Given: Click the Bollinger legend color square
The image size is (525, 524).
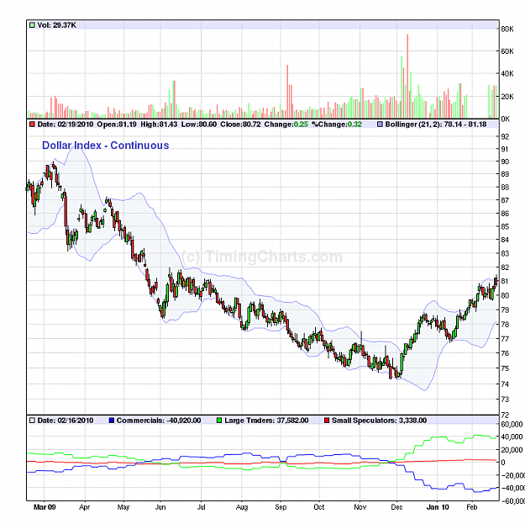Looking at the screenshot, I should coord(380,124).
